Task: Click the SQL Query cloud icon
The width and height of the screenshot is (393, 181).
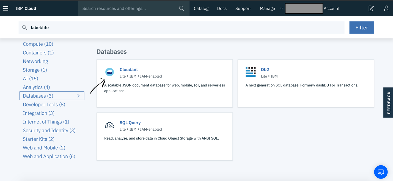Action: click(x=109, y=125)
